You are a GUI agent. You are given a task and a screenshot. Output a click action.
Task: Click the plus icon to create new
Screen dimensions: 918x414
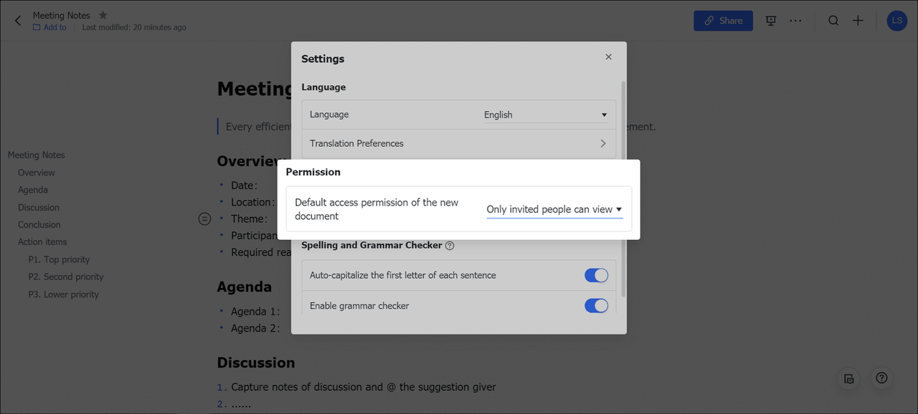point(858,21)
